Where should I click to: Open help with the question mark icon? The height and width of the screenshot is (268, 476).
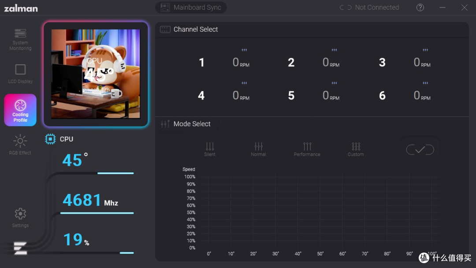[420, 7]
